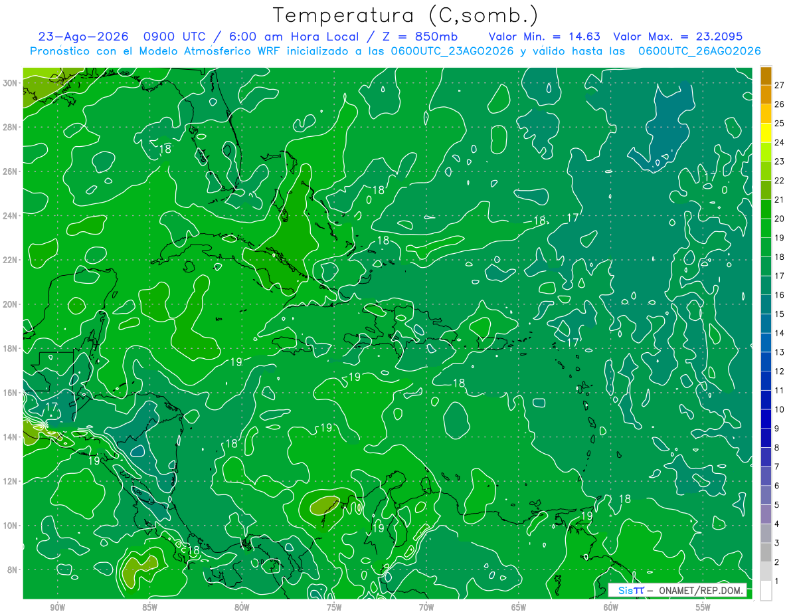Click the bright yellow swatch in the color bar
Image resolution: width=797 pixels, height=616 pixels.
point(766,133)
